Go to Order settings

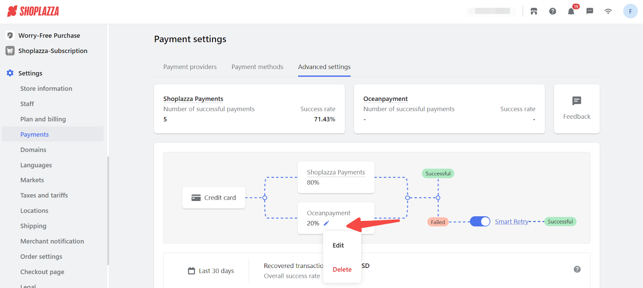[41, 256]
